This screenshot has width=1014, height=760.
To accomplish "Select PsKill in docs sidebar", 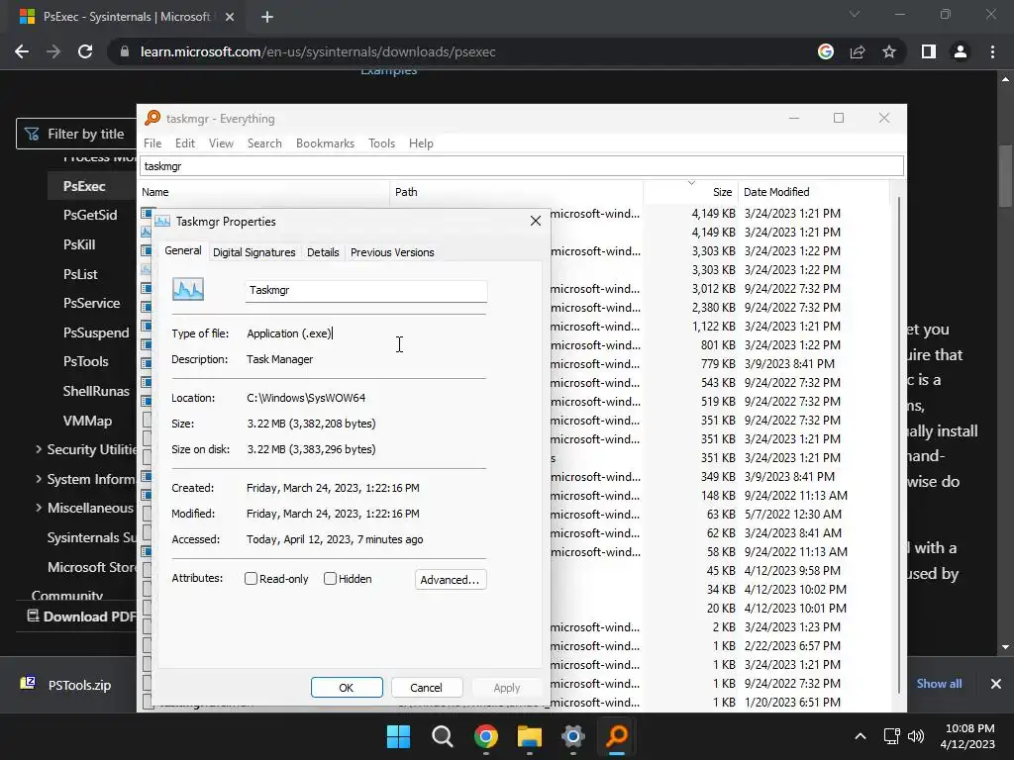I will tap(79, 245).
